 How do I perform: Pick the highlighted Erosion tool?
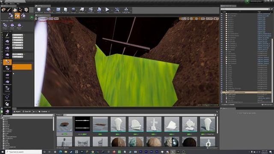click(7, 62)
